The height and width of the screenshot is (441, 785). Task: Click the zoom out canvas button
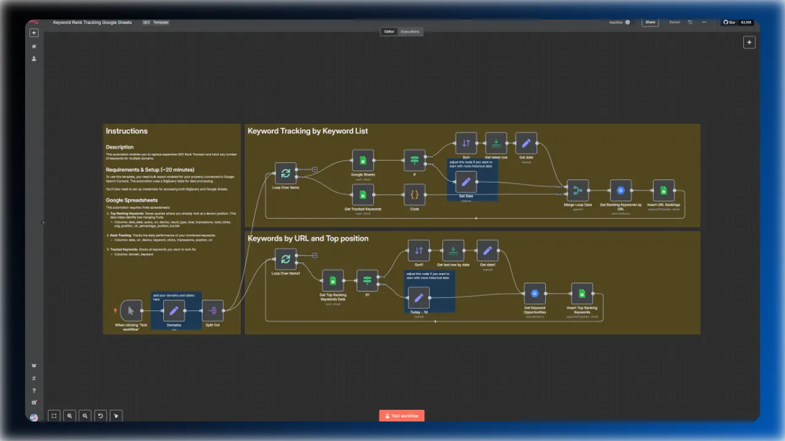point(85,415)
